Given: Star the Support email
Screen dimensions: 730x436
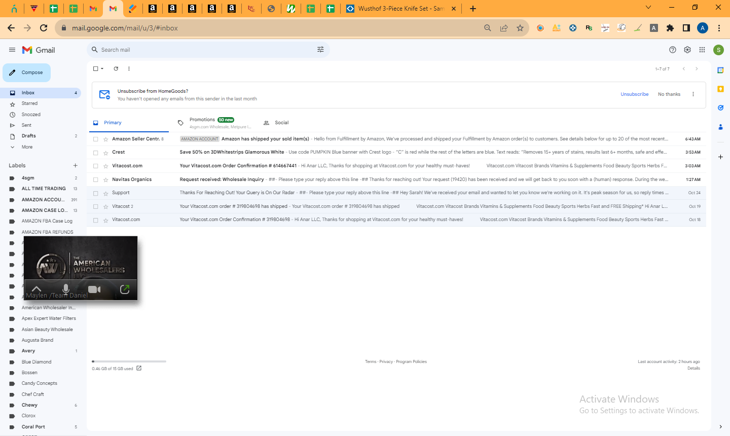Looking at the screenshot, I should pos(105,193).
